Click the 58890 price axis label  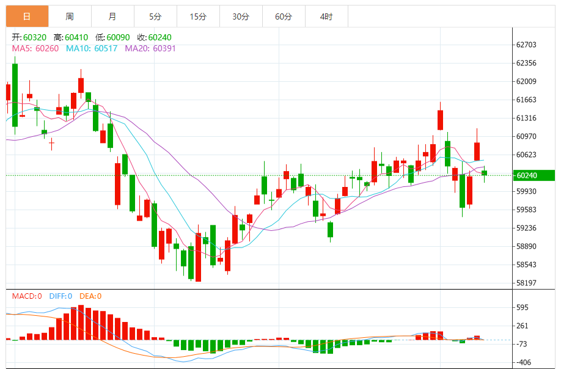point(526,246)
